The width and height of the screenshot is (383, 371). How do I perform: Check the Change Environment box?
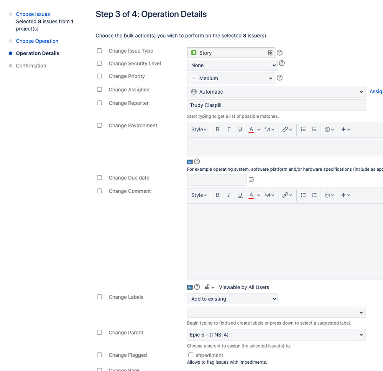(99, 125)
